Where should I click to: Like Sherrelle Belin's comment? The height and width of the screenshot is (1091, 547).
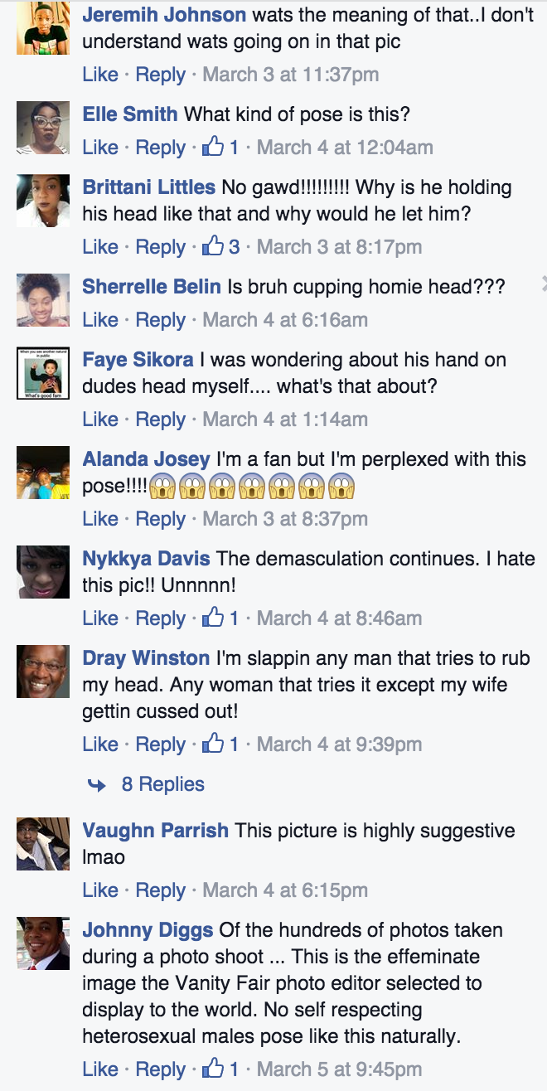pyautogui.click(x=100, y=319)
